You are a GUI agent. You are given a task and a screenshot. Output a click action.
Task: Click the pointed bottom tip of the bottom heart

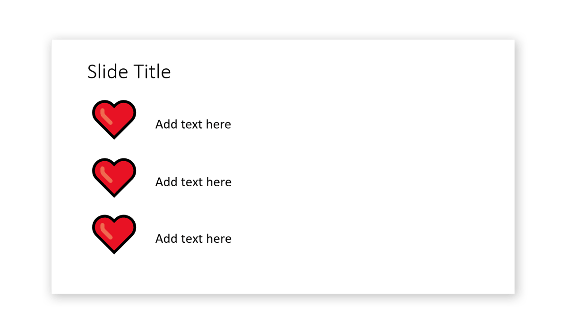pos(114,251)
